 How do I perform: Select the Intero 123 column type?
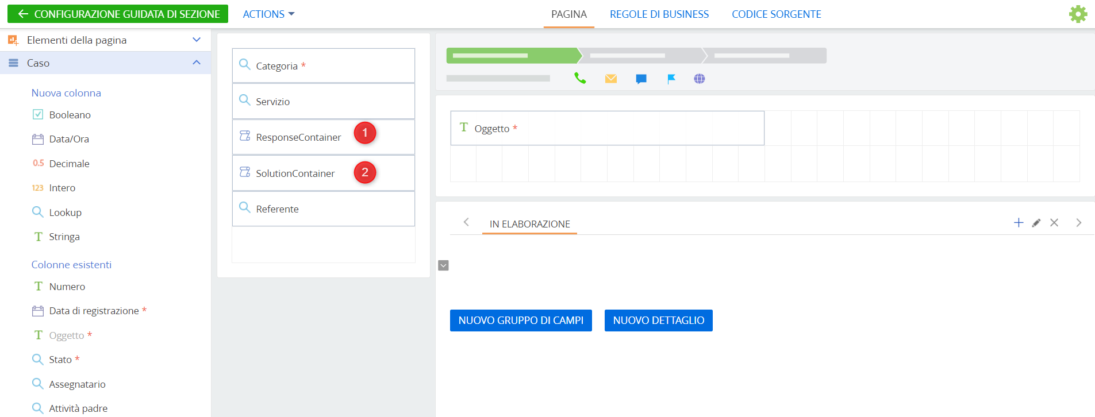coord(54,188)
